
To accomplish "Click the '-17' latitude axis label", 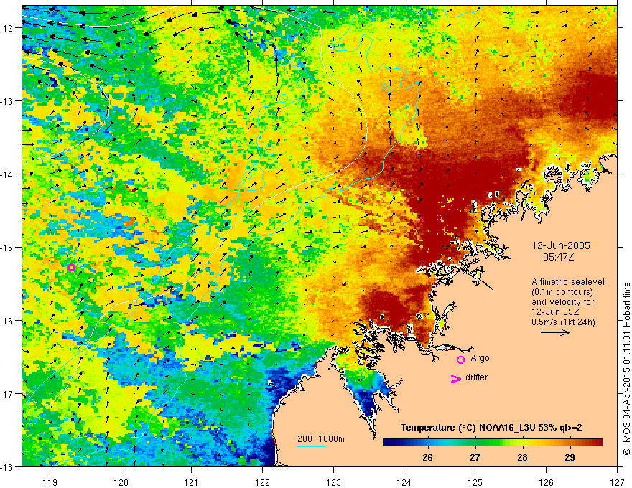I will [8, 394].
